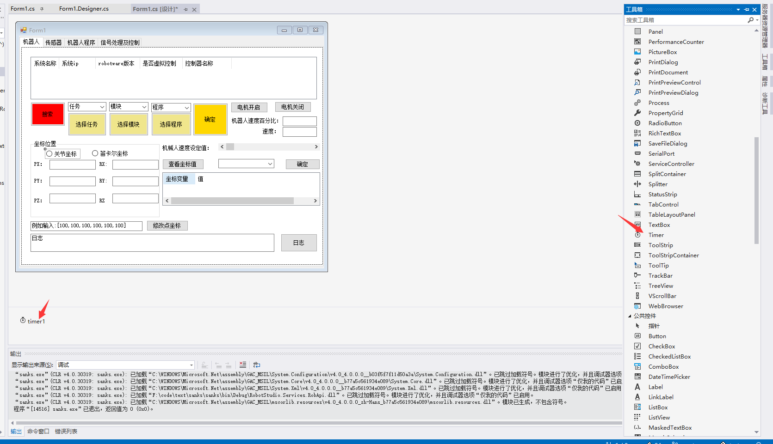Switch to the Form1.Designer.cs editor tab
This screenshot has height=444, width=773.
(x=83, y=8)
